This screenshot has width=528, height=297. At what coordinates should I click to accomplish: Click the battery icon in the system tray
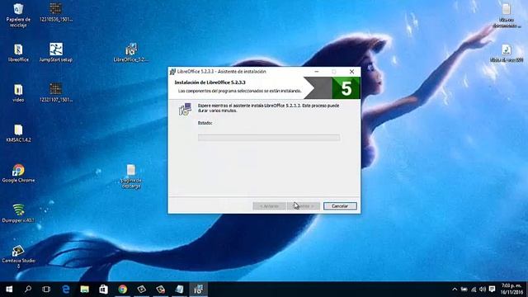(x=464, y=290)
